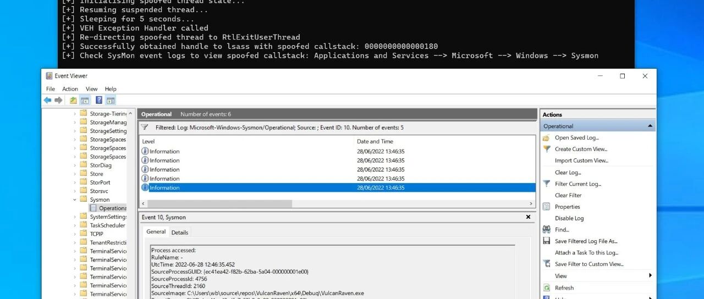
Task: Click the event list scroll-left arrow
Action: coord(142,203)
